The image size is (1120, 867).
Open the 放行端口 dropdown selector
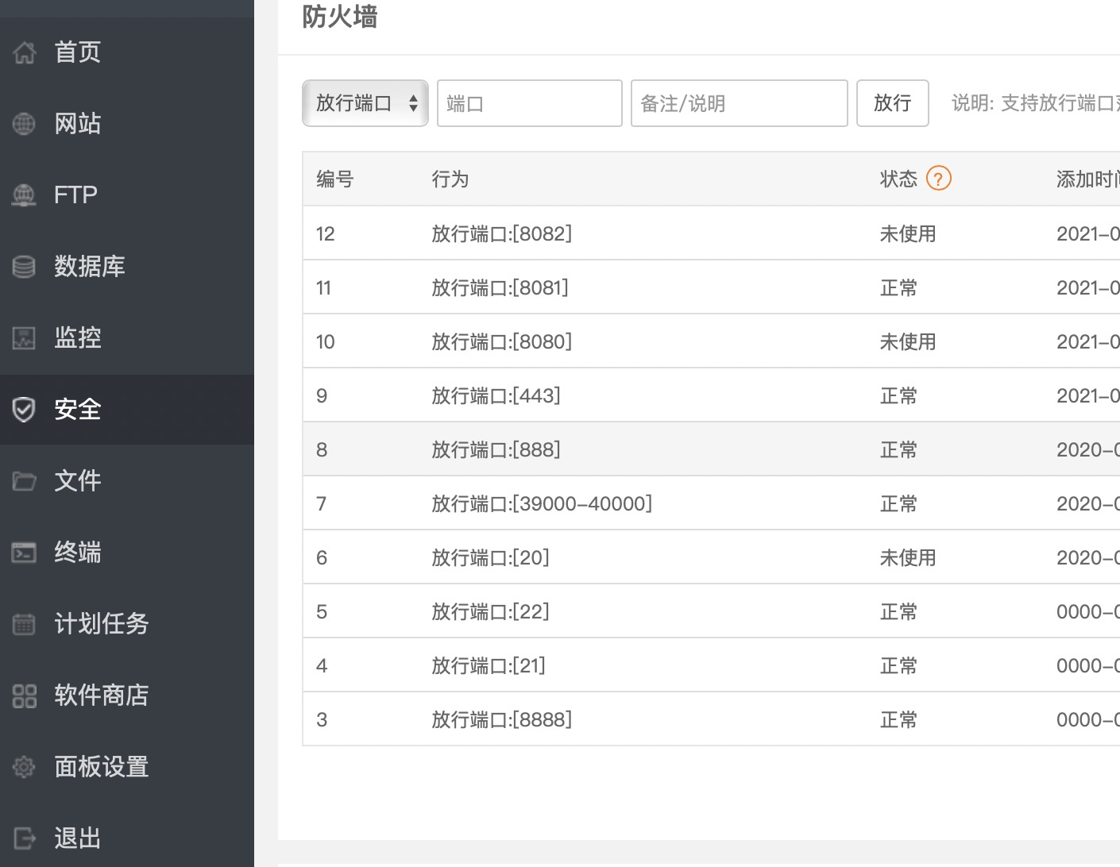point(365,103)
